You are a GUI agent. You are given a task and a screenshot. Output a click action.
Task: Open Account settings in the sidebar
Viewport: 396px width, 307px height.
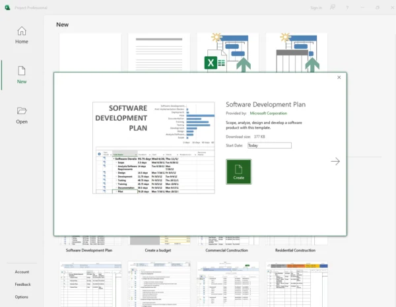coord(22,271)
